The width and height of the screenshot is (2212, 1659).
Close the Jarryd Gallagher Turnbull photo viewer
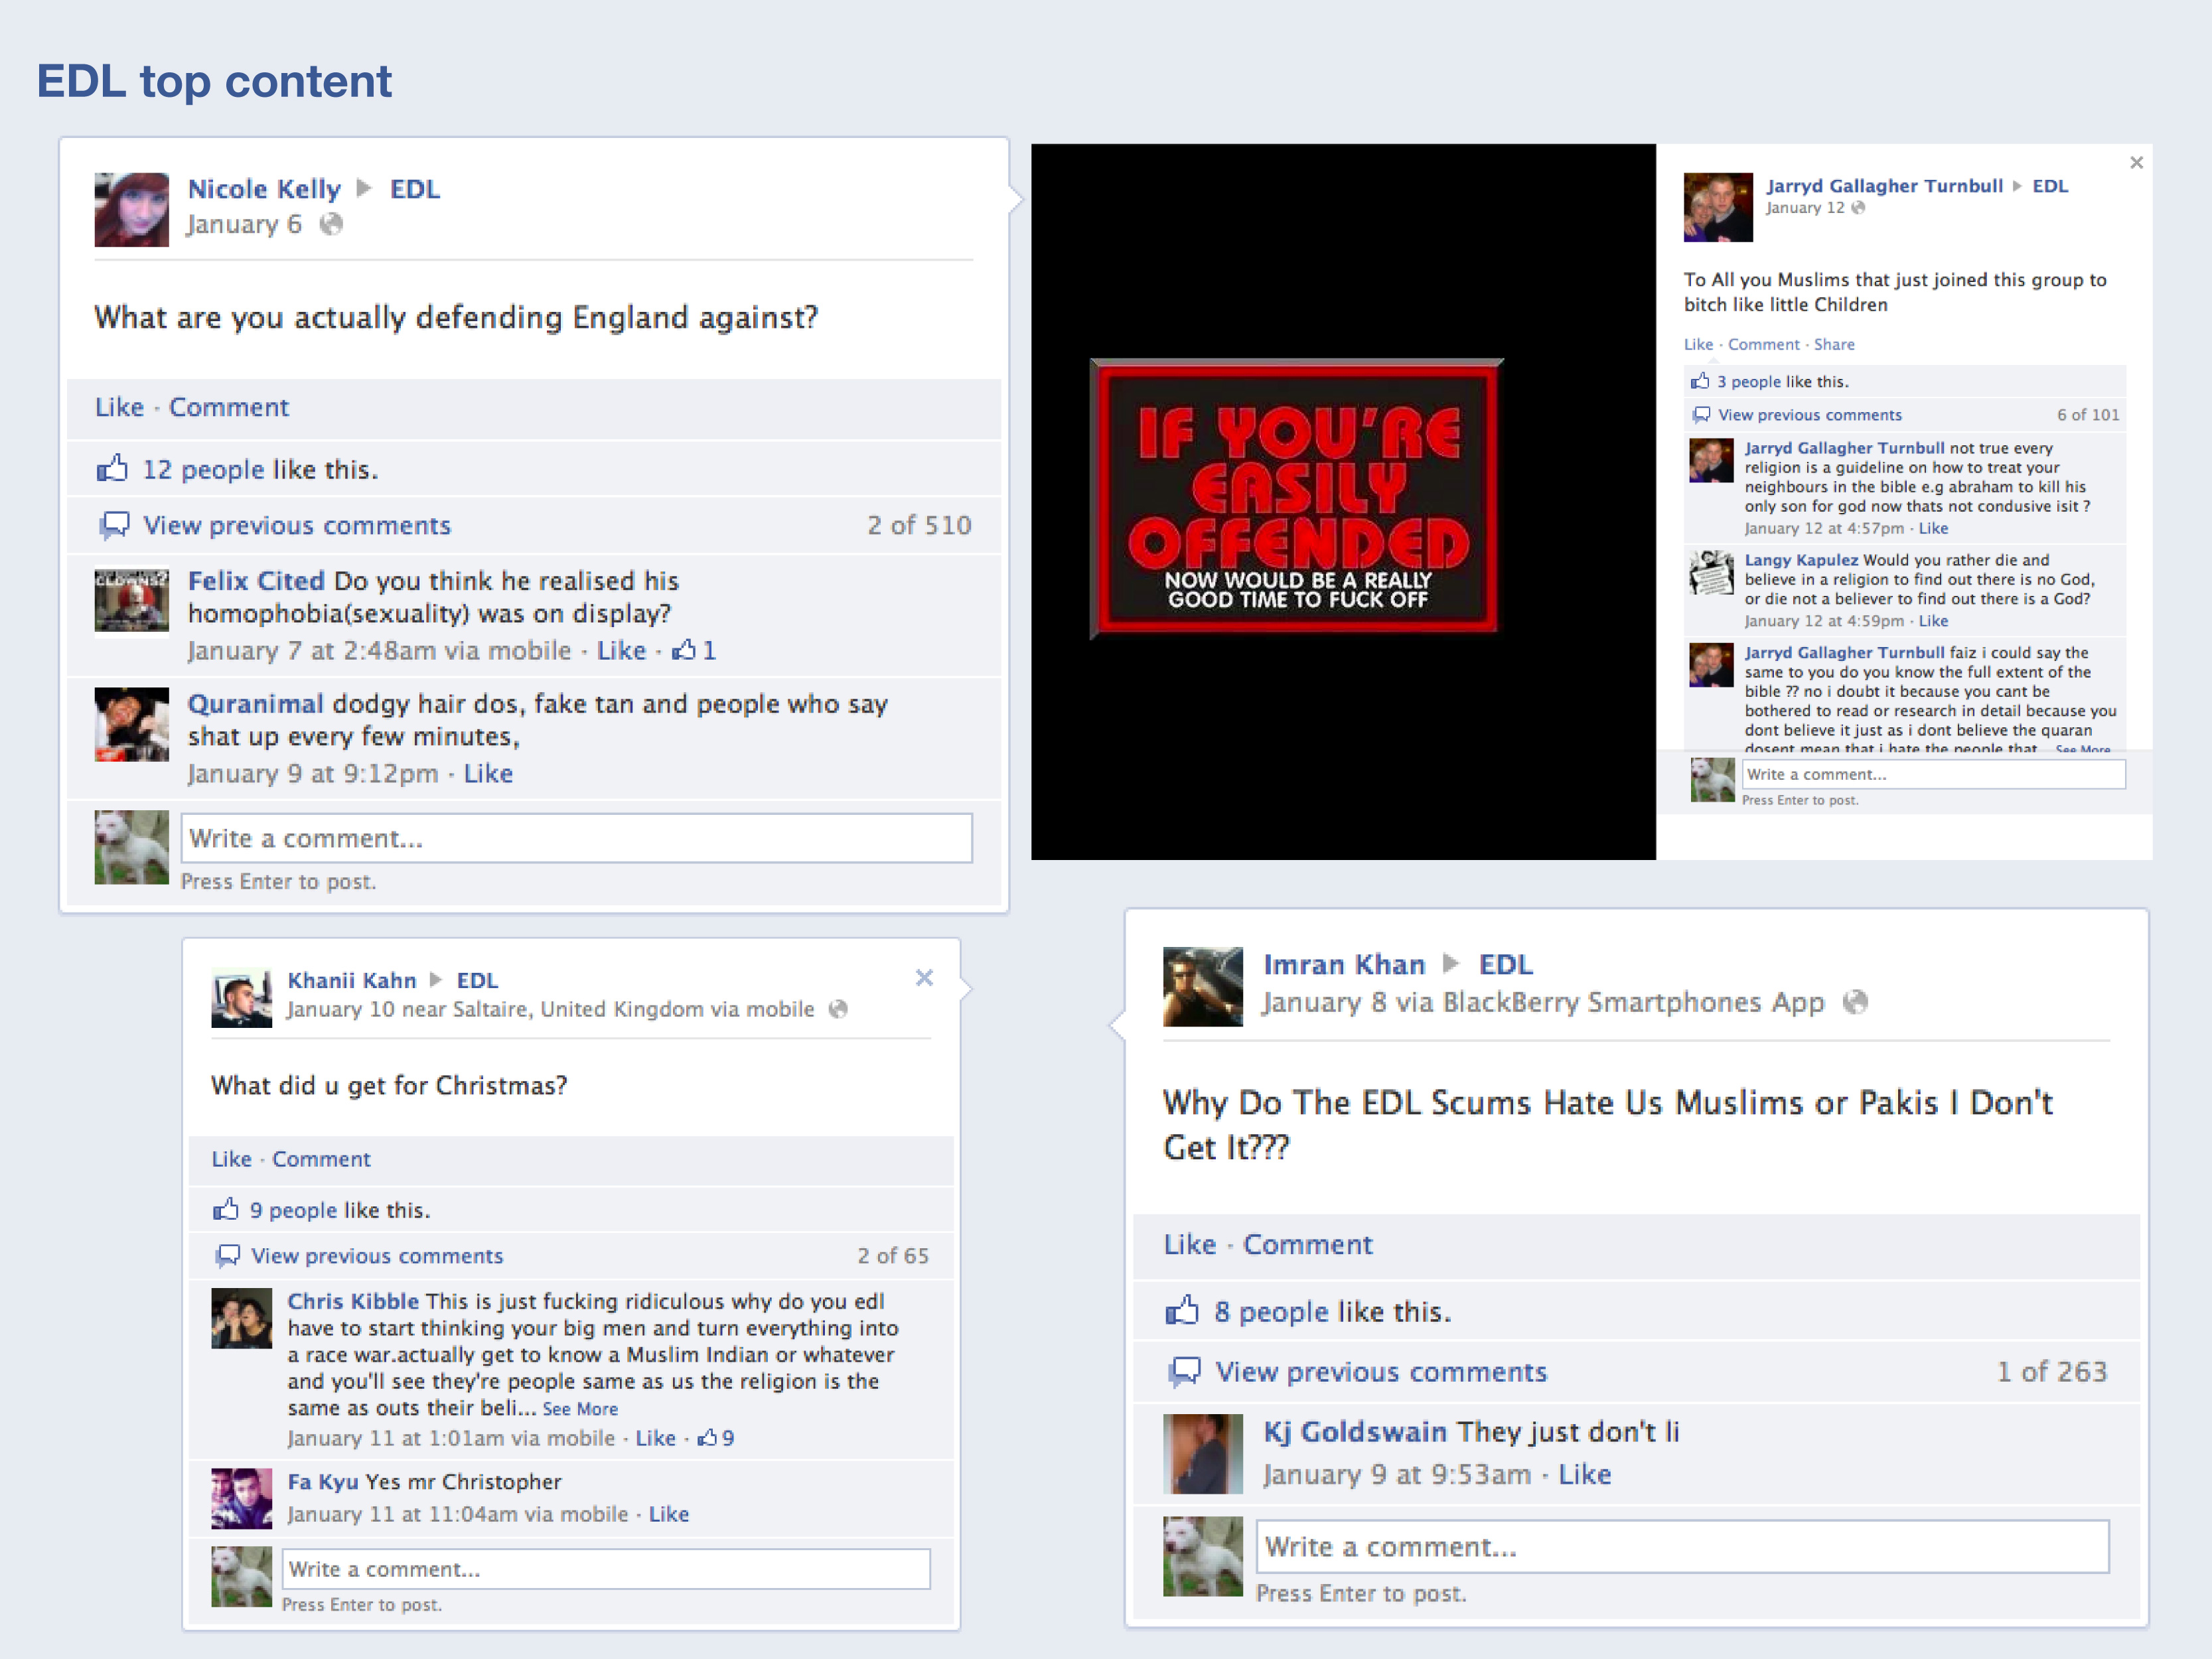point(2136,162)
